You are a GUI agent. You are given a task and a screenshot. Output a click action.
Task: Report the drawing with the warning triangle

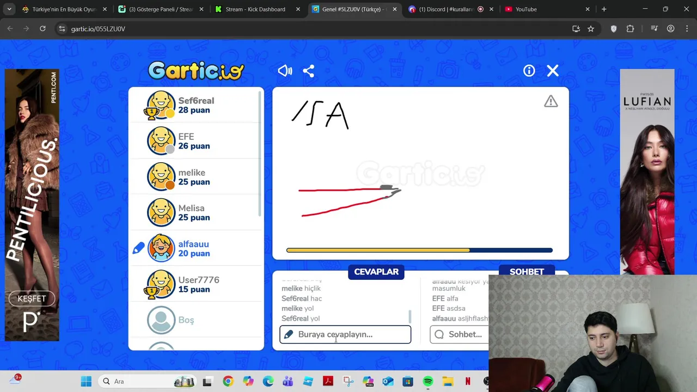[x=551, y=101]
